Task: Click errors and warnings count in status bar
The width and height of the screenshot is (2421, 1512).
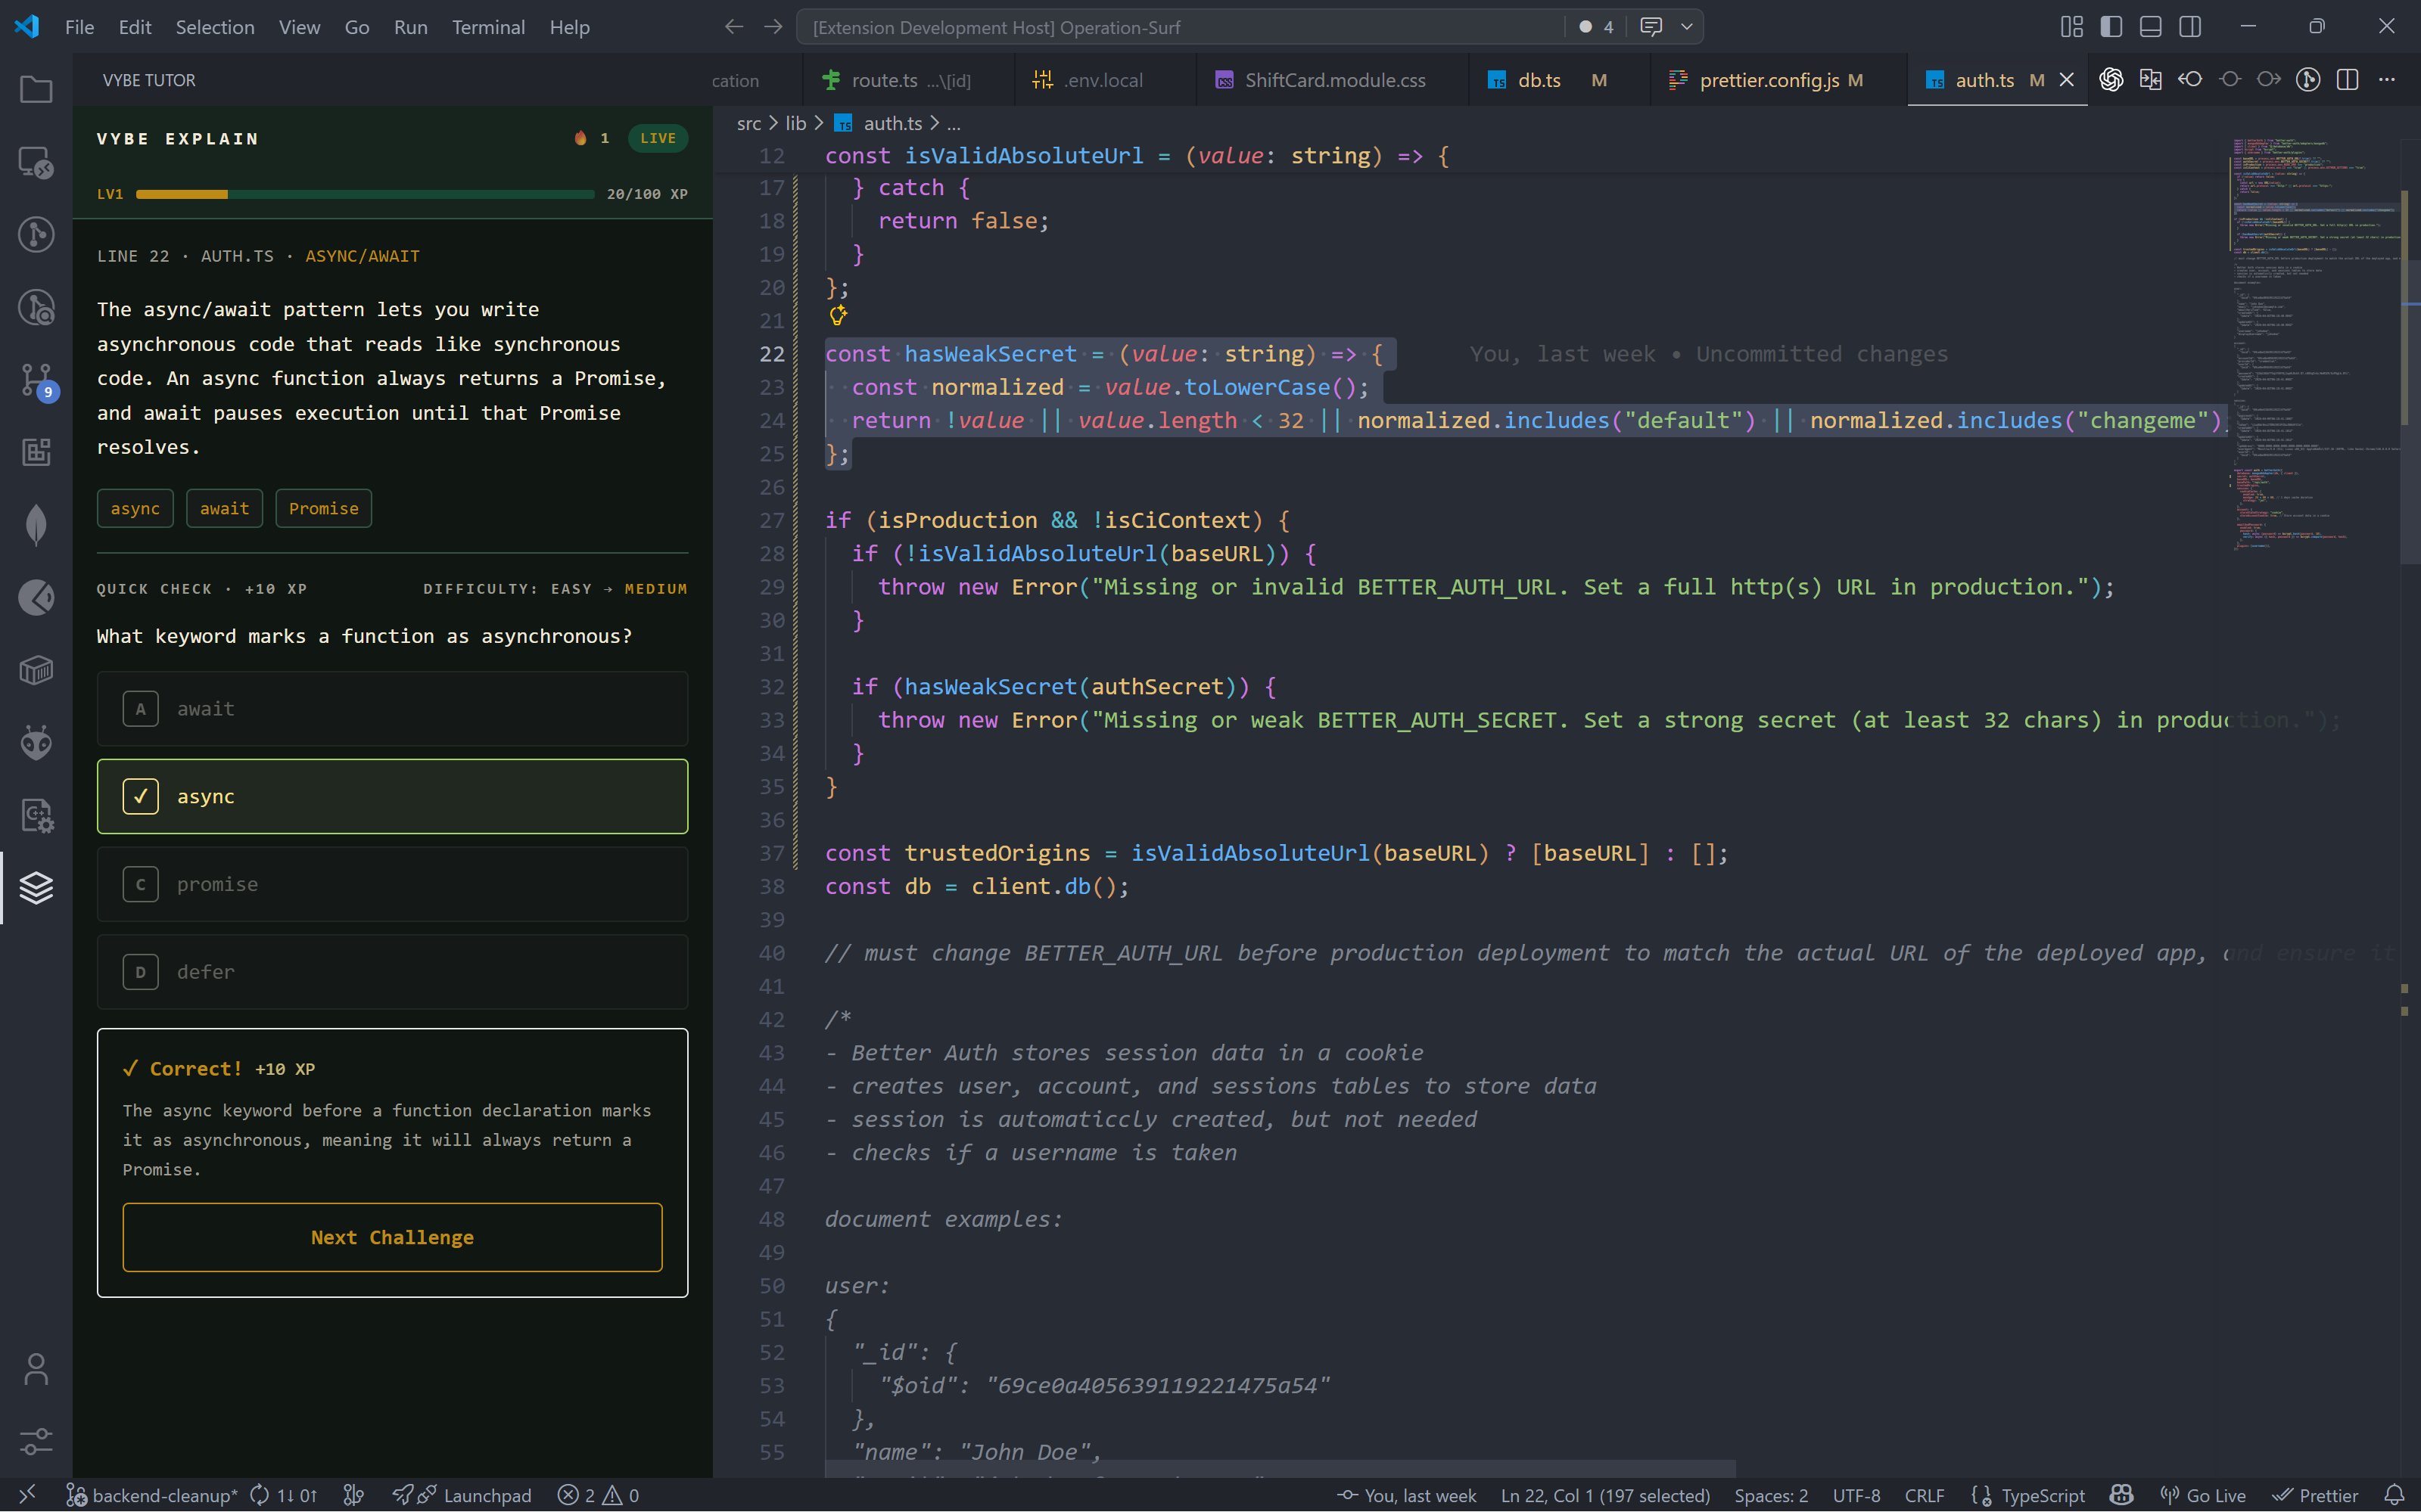Action: [598, 1495]
